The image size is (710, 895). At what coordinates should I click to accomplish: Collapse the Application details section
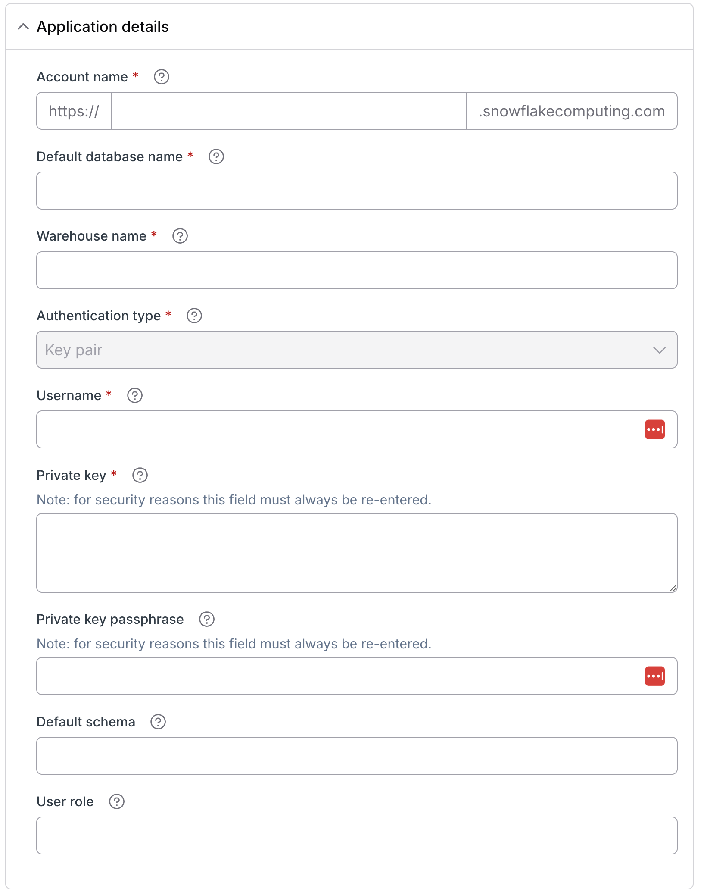(x=23, y=27)
